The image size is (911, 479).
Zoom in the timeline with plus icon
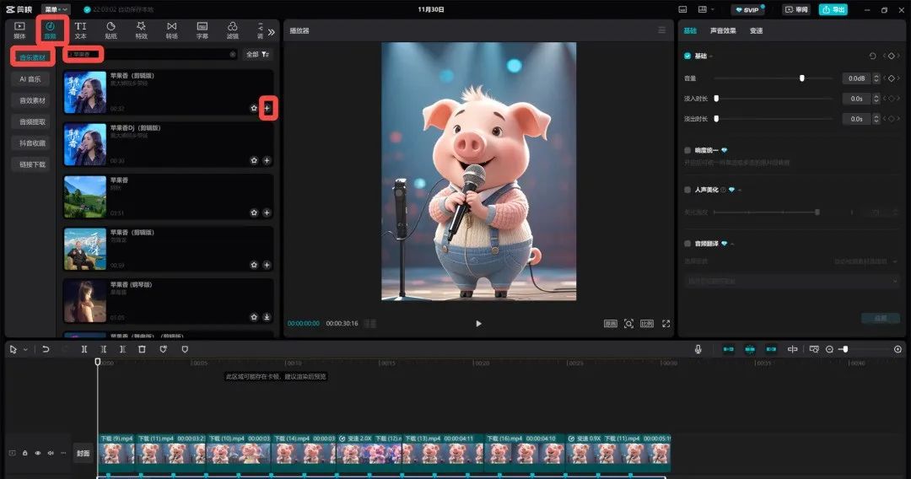(x=898, y=349)
